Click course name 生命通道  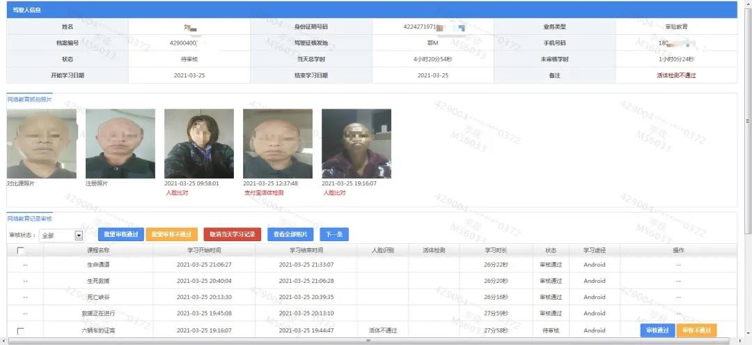click(98, 265)
